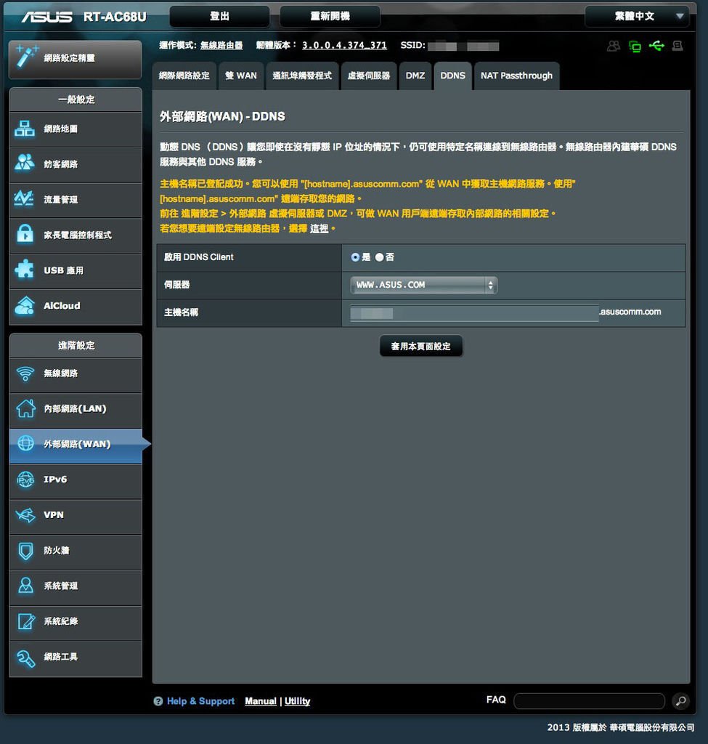Viewport: 708px width, 744px height.
Task: Open the Manual link
Action: [x=261, y=701]
